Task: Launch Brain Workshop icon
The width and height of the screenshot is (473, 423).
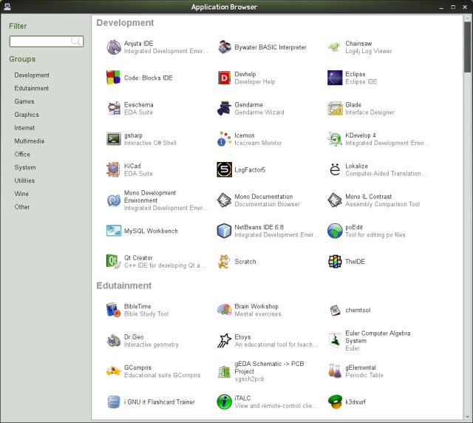Action: pyautogui.click(x=224, y=310)
